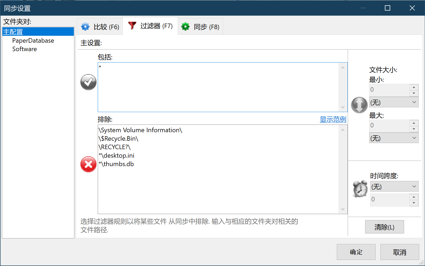The width and height of the screenshot is (425, 266).
Task: Click the *\desktop.ini exclude entry
Action: point(116,156)
